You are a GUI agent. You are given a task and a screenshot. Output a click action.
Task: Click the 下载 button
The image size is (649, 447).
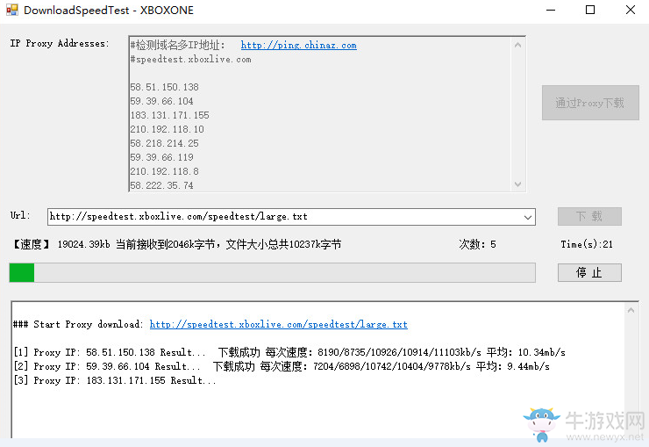click(589, 216)
